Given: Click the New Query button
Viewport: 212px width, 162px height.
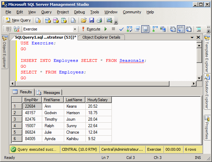Looking at the screenshot, I should click(18, 20).
